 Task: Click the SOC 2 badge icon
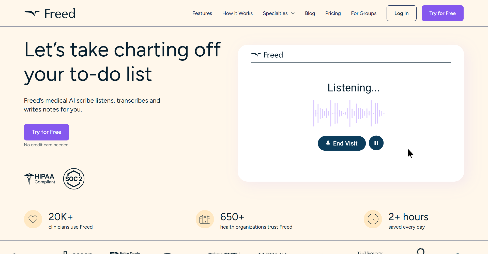(74, 179)
